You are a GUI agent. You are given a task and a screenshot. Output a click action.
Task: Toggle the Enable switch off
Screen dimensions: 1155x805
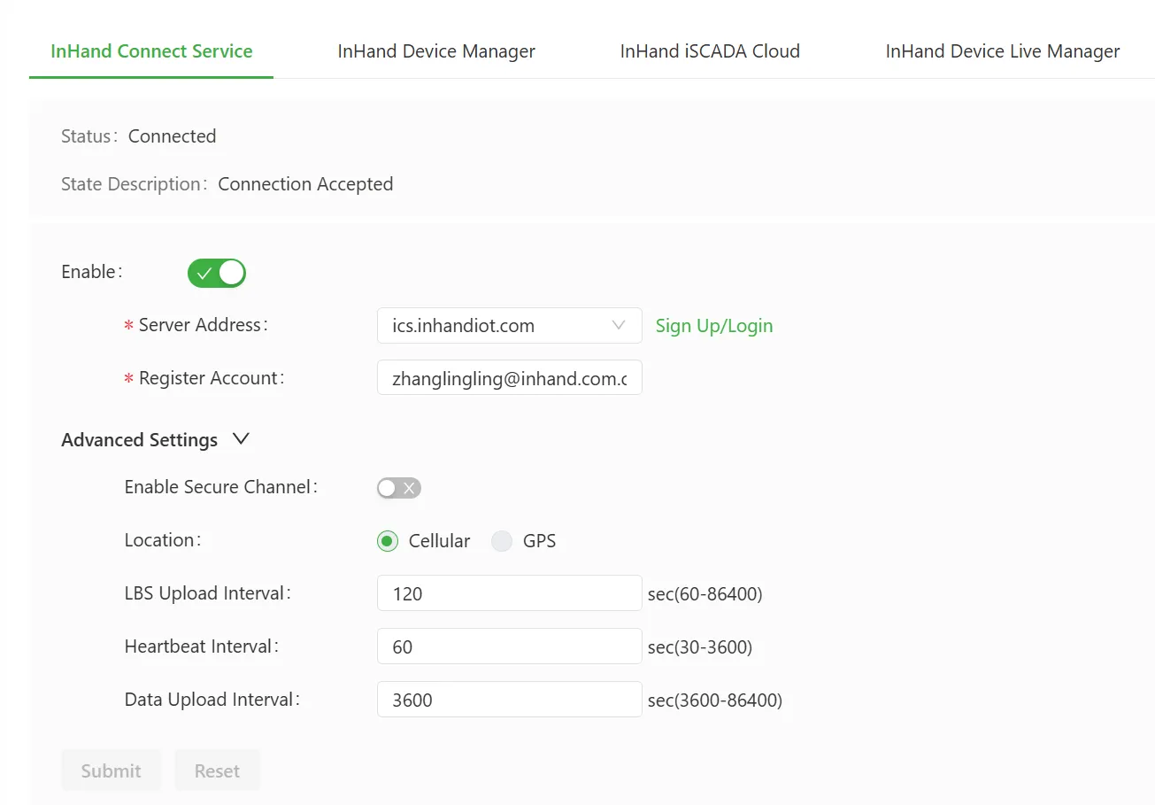tap(217, 273)
